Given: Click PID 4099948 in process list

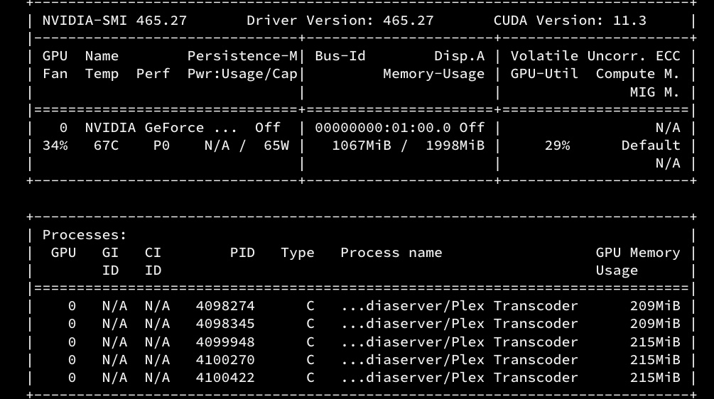Looking at the screenshot, I should point(225,342).
